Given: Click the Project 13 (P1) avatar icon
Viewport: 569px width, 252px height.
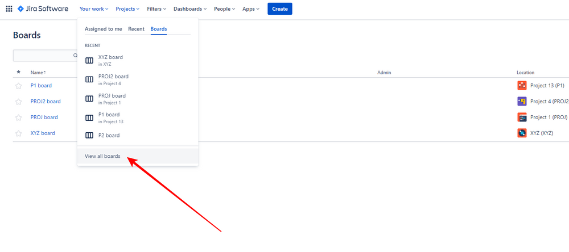Looking at the screenshot, I should (x=522, y=86).
